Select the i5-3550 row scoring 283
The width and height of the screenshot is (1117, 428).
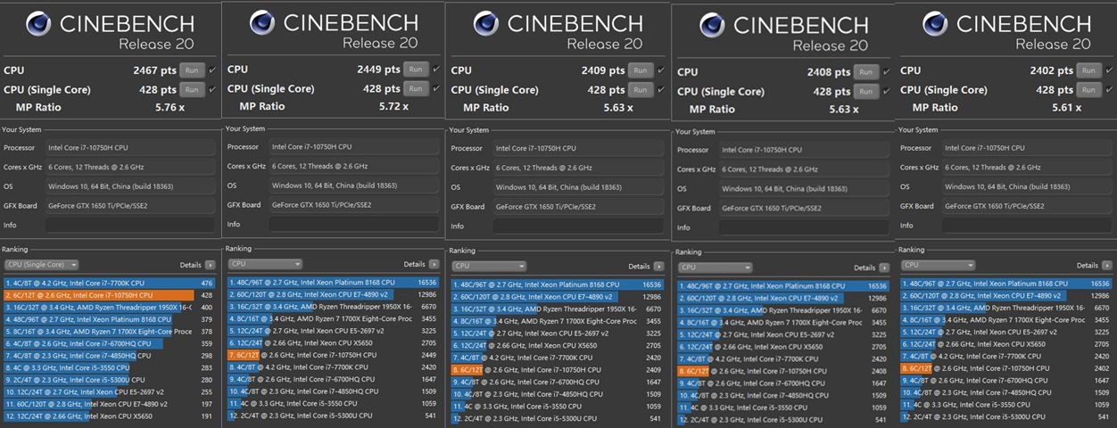point(109,367)
